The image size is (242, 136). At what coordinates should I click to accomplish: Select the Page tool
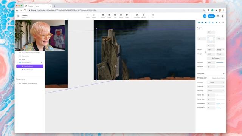pos(127,16)
